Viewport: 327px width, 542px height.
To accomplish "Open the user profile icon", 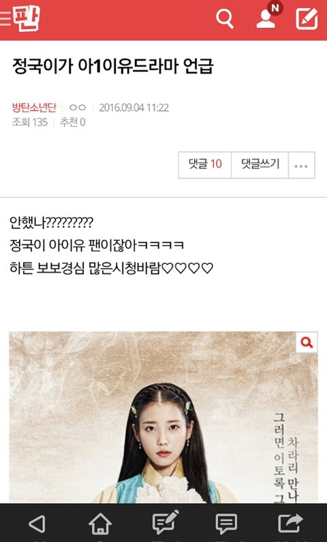I will [266, 19].
